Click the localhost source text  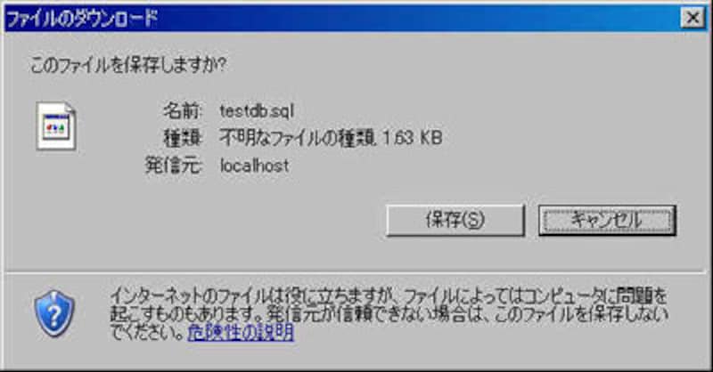coord(255,166)
